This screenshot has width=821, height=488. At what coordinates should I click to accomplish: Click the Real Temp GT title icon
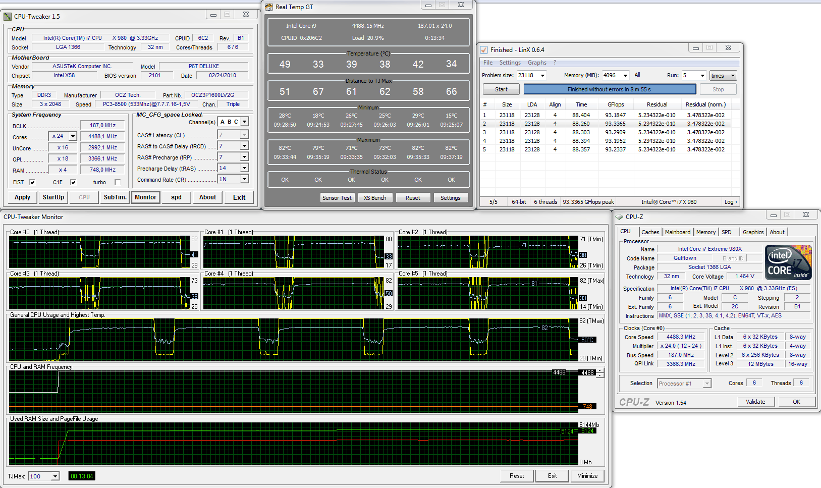coord(269,7)
